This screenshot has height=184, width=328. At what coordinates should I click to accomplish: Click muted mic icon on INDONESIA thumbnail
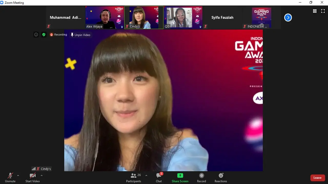tap(245, 26)
